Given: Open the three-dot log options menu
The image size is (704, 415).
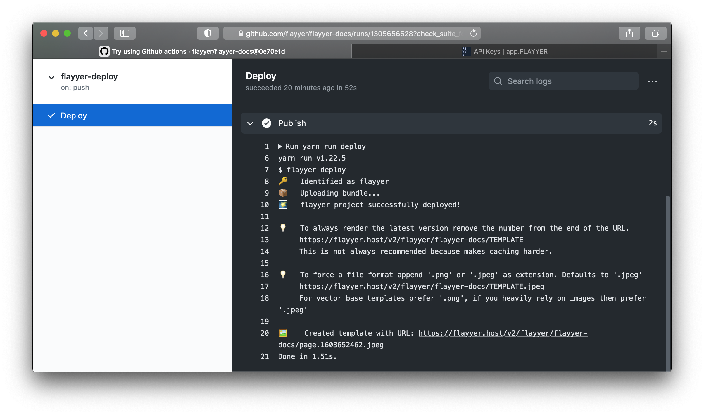Looking at the screenshot, I should 652,81.
